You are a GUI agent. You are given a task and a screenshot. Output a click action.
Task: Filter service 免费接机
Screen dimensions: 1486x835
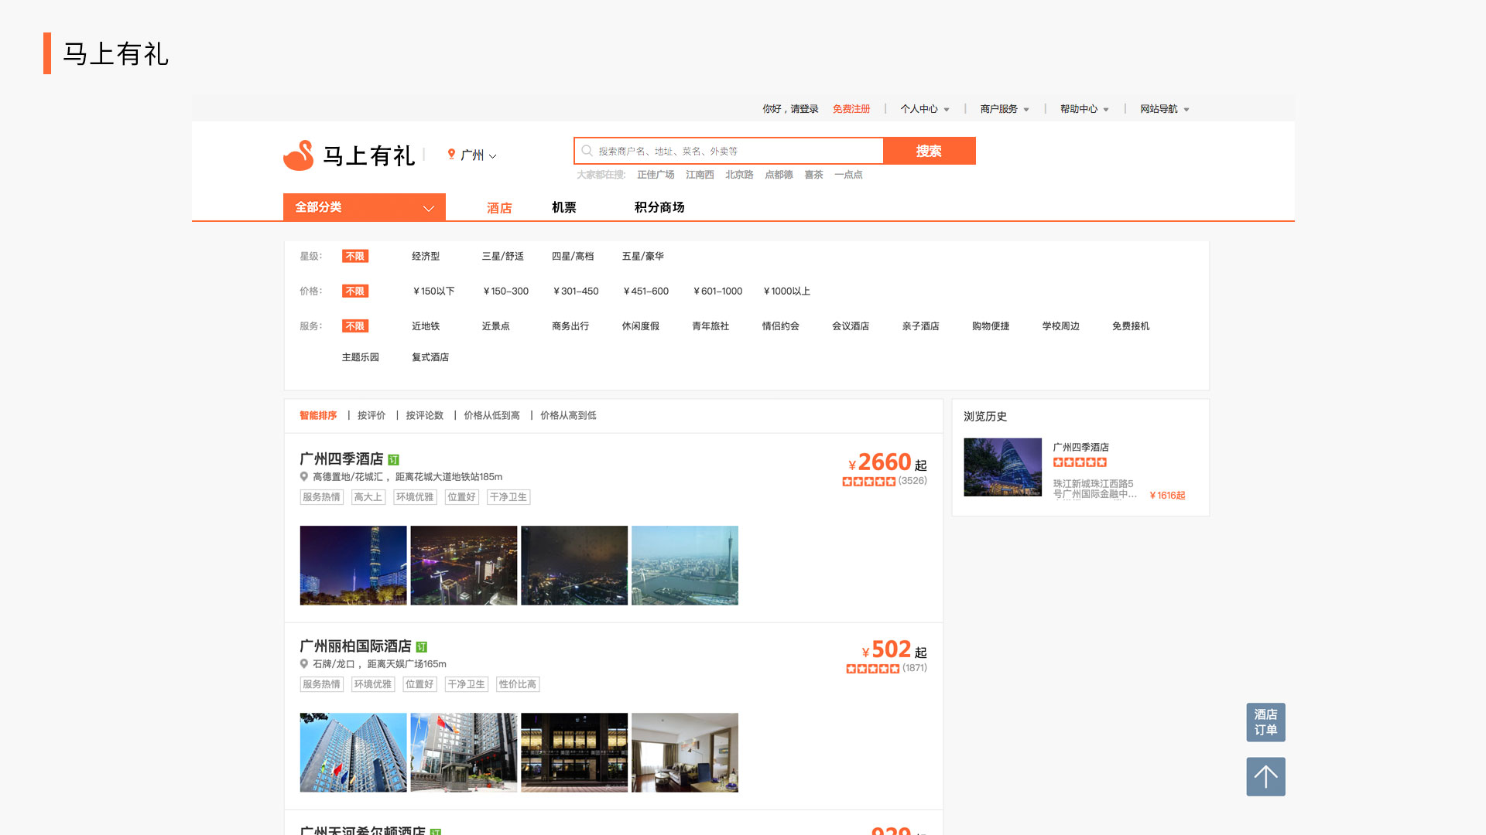click(1131, 326)
